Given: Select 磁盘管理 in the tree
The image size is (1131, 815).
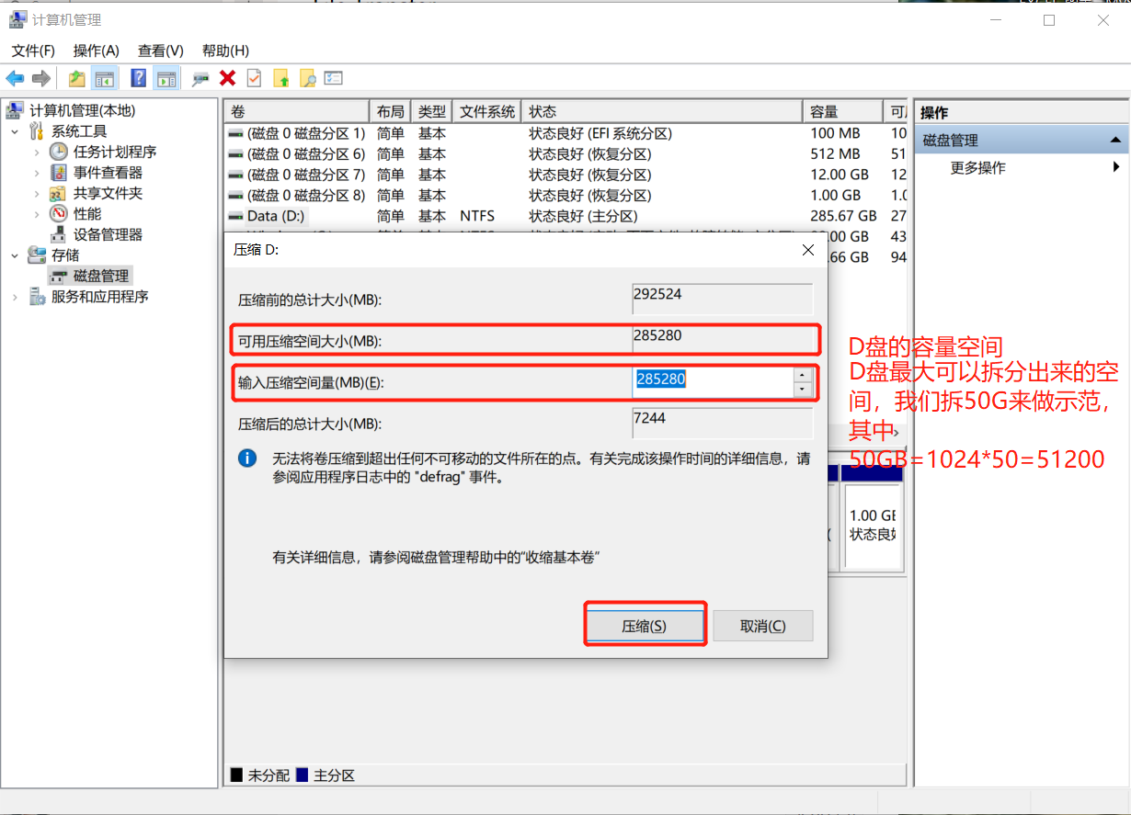Looking at the screenshot, I should click(x=101, y=276).
